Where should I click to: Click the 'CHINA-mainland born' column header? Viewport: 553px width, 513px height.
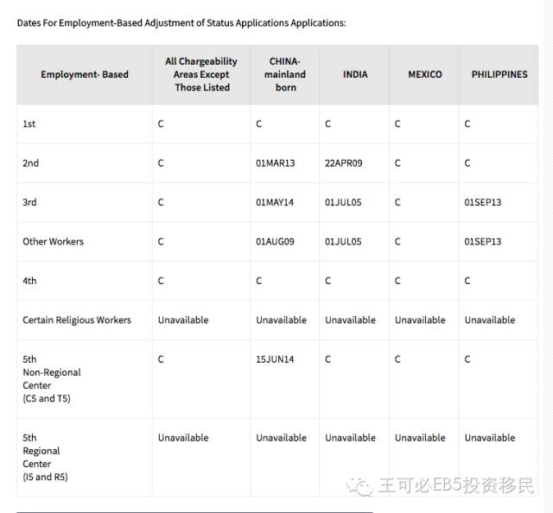click(x=285, y=74)
